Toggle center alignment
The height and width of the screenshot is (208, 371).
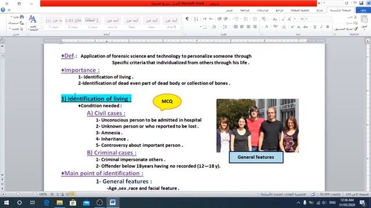coord(248,27)
